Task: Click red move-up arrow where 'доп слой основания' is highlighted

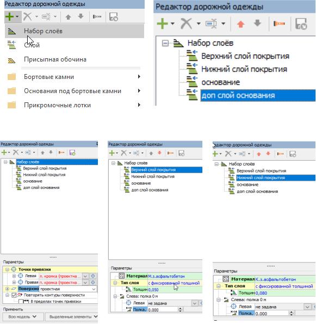Action: point(240,24)
